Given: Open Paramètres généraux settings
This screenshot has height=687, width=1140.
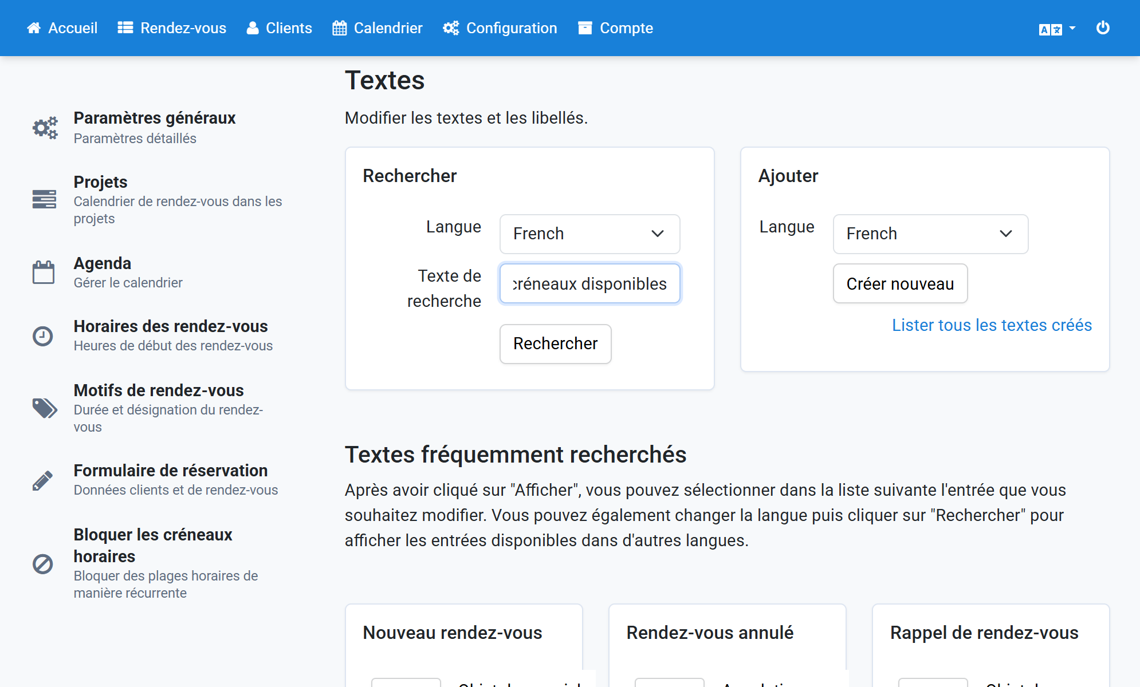Looking at the screenshot, I should point(155,118).
